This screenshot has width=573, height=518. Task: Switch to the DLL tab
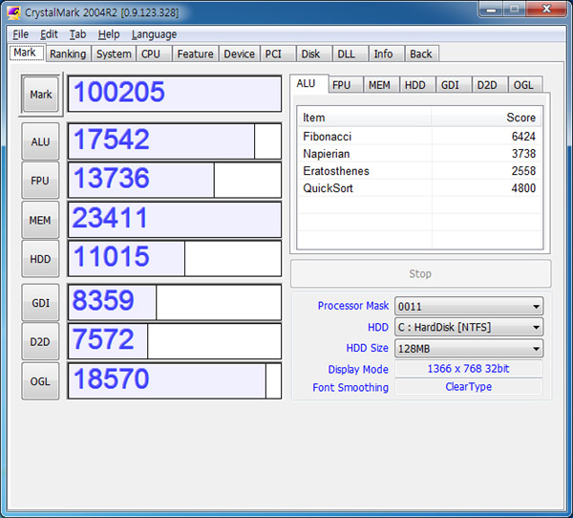350,54
